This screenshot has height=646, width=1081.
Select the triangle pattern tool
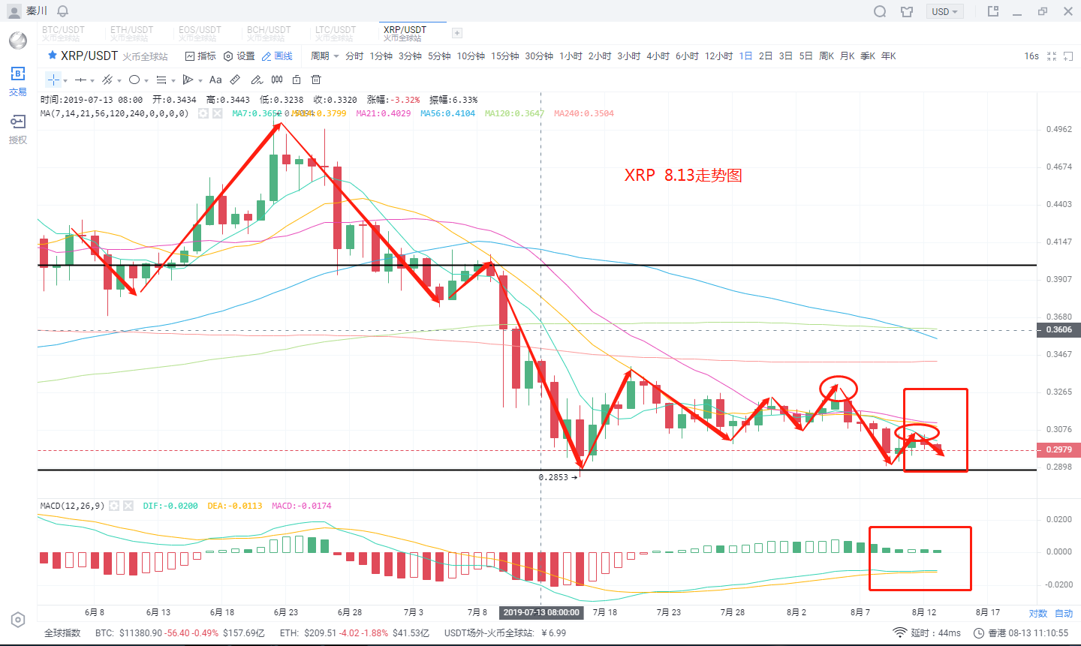[188, 80]
